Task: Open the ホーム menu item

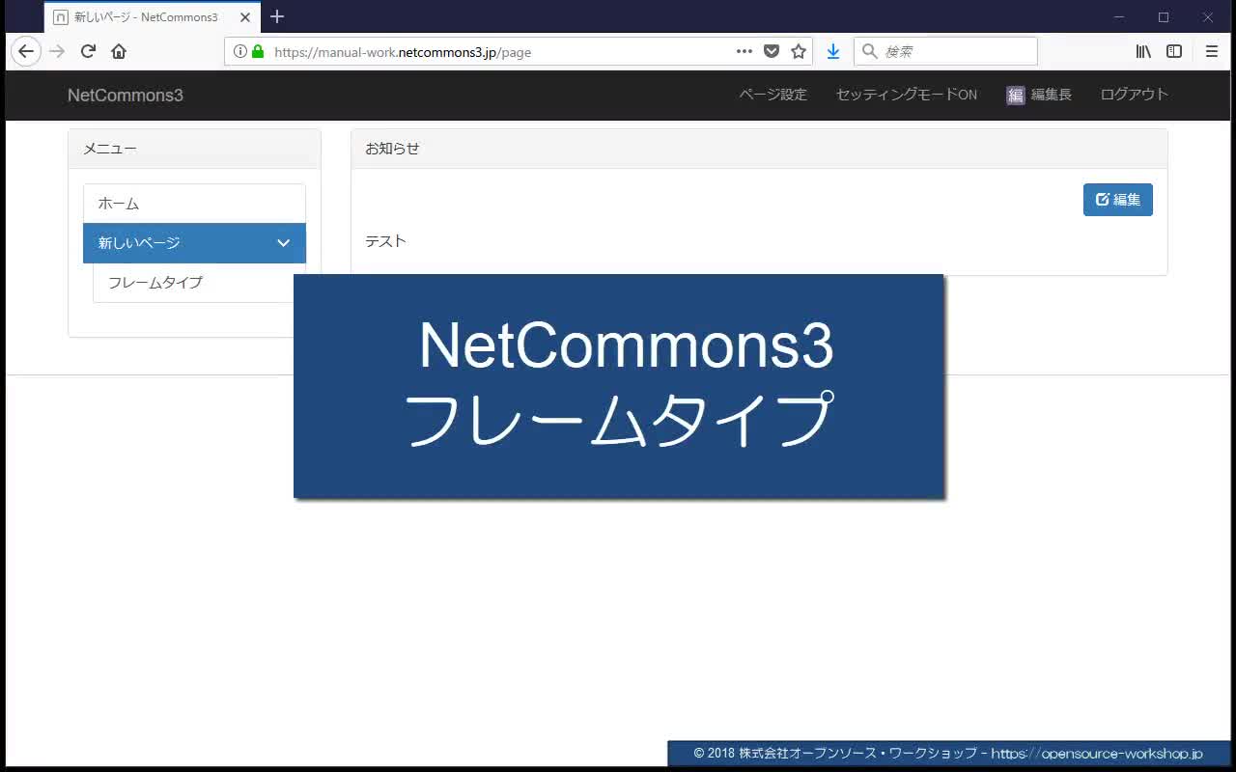Action: tap(194, 204)
